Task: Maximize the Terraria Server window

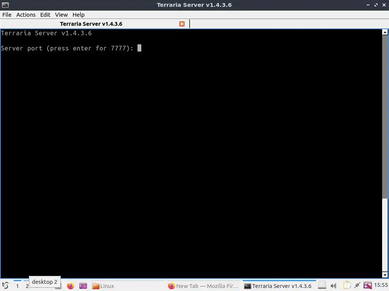Action: (376, 5)
